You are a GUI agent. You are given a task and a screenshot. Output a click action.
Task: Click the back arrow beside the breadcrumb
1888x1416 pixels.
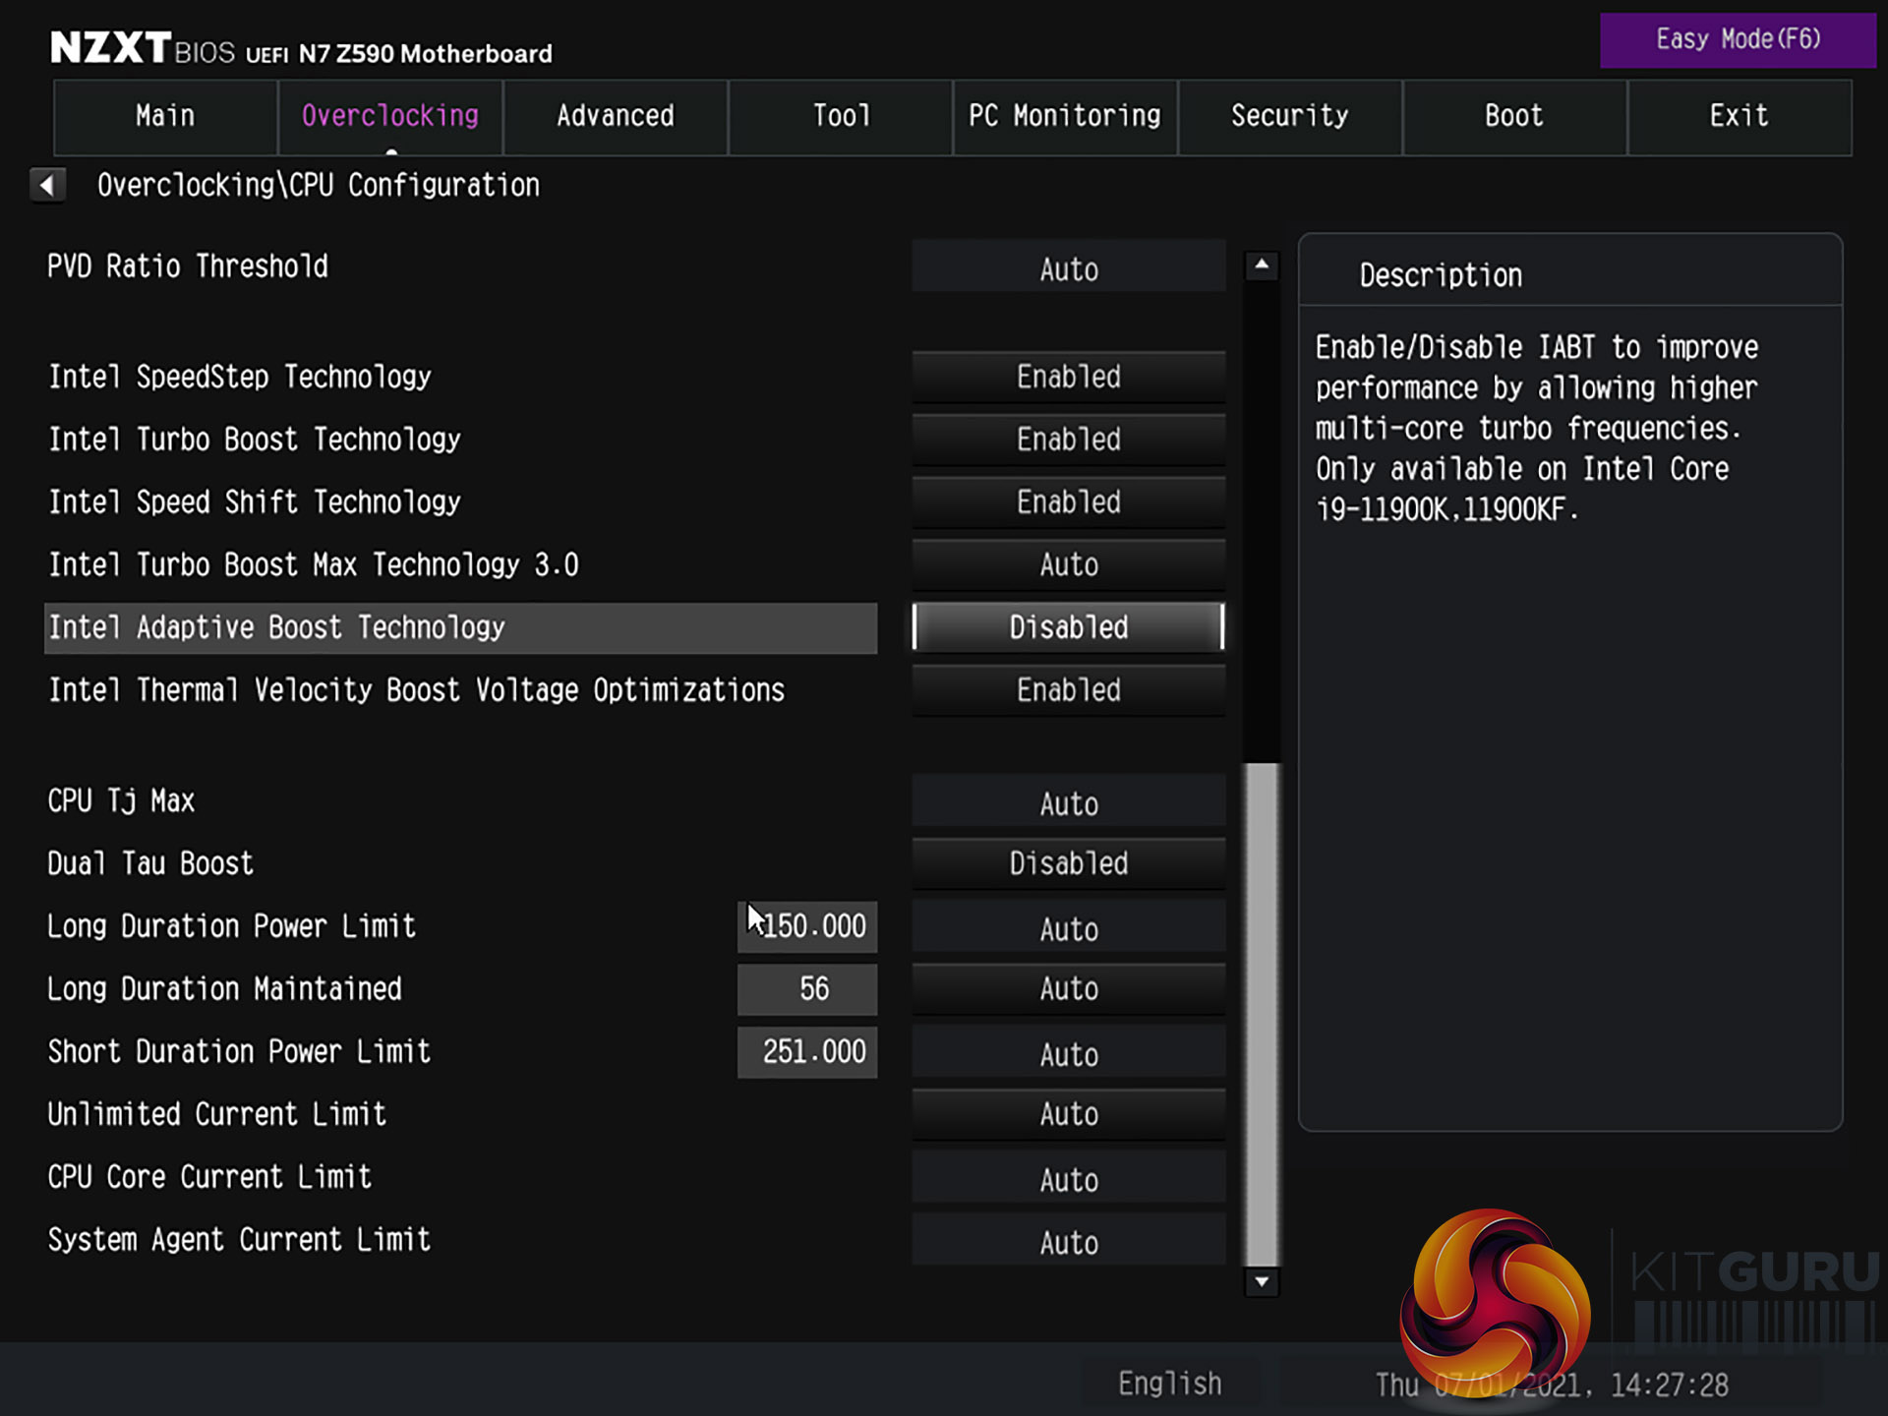pyautogui.click(x=47, y=185)
